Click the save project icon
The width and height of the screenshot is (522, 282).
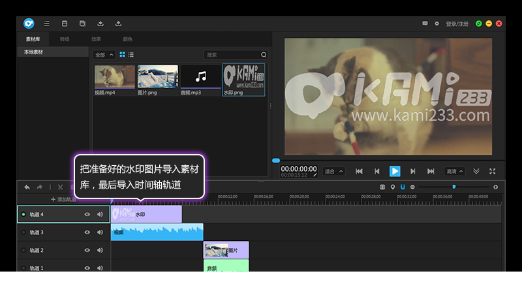click(x=65, y=23)
